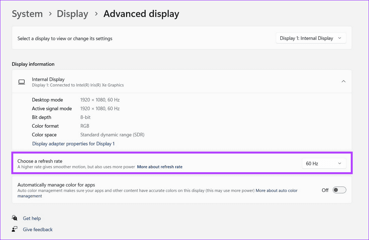Go to Display via the breadcrumb
Screen dimensions: 369x240
[72, 14]
